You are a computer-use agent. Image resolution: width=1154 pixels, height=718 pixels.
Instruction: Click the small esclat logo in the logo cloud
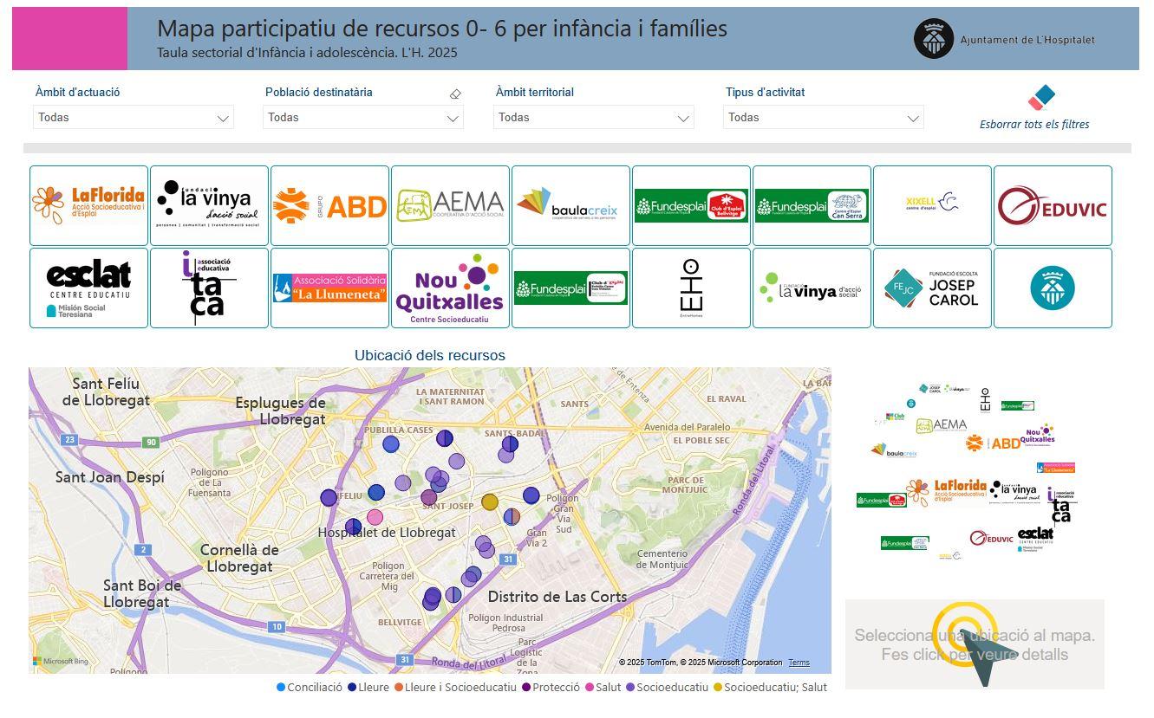pyautogui.click(x=1035, y=539)
